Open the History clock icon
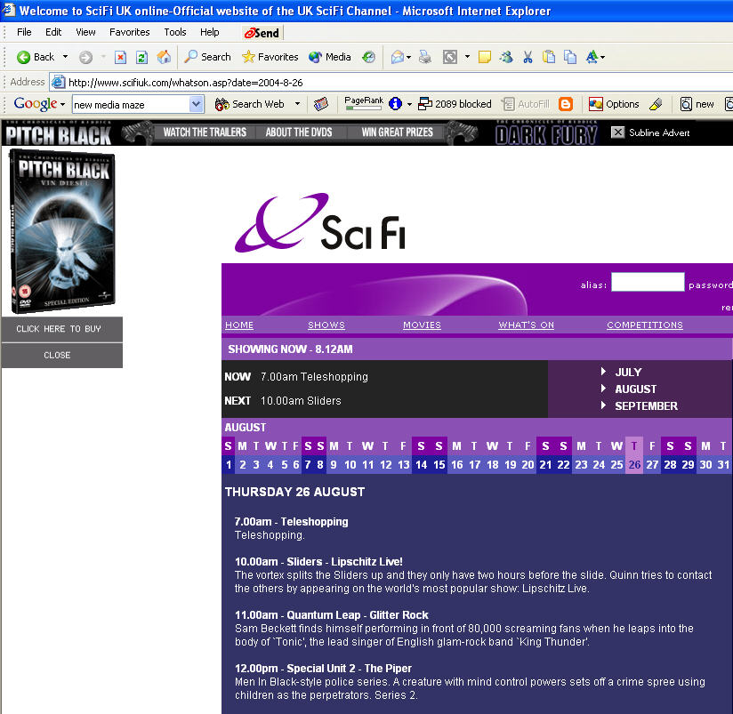Viewport: 733px width, 714px height. pos(369,57)
